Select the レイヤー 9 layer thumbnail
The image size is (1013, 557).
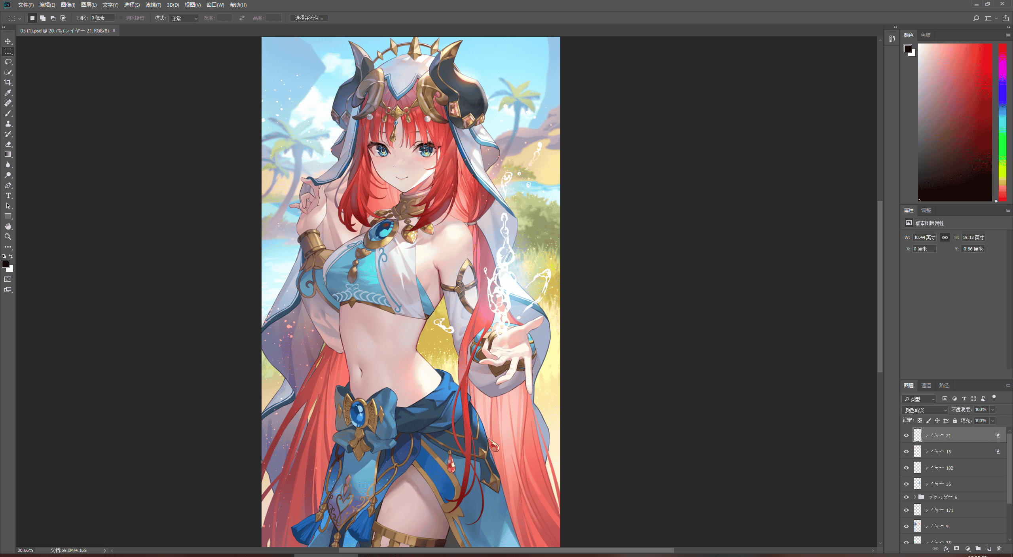pyautogui.click(x=917, y=526)
